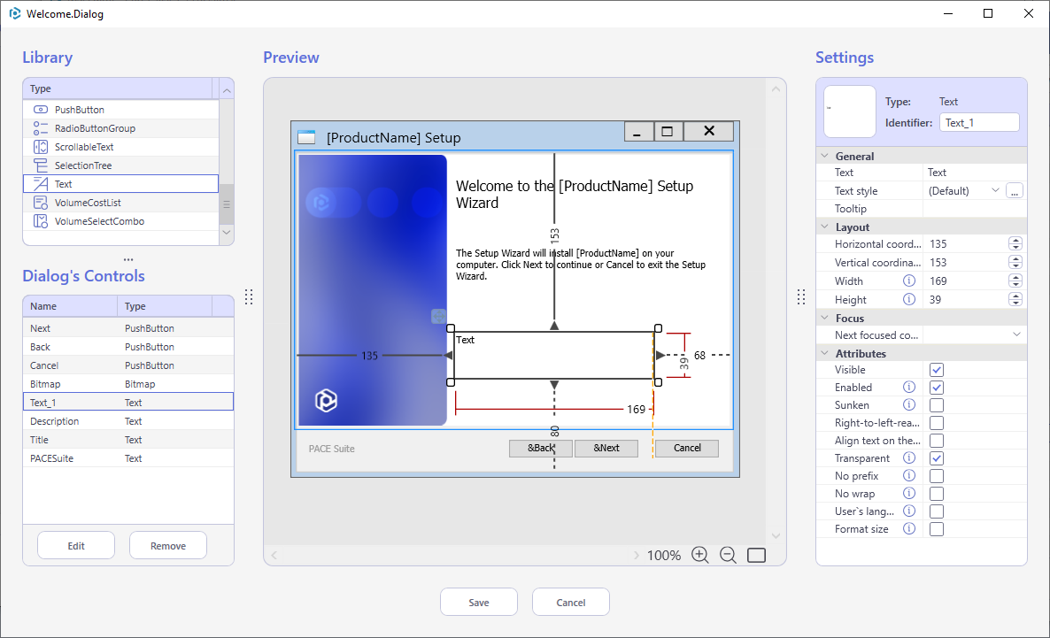
Task: Edit the Identifier field Text_1
Action: (x=979, y=122)
